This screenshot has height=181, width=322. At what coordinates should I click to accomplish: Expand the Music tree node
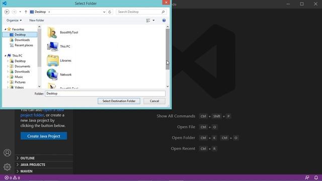point(8,77)
